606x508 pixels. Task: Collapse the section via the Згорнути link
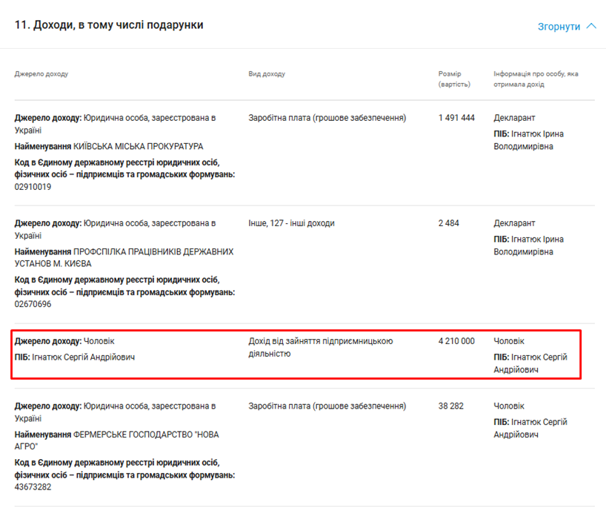[x=559, y=27]
